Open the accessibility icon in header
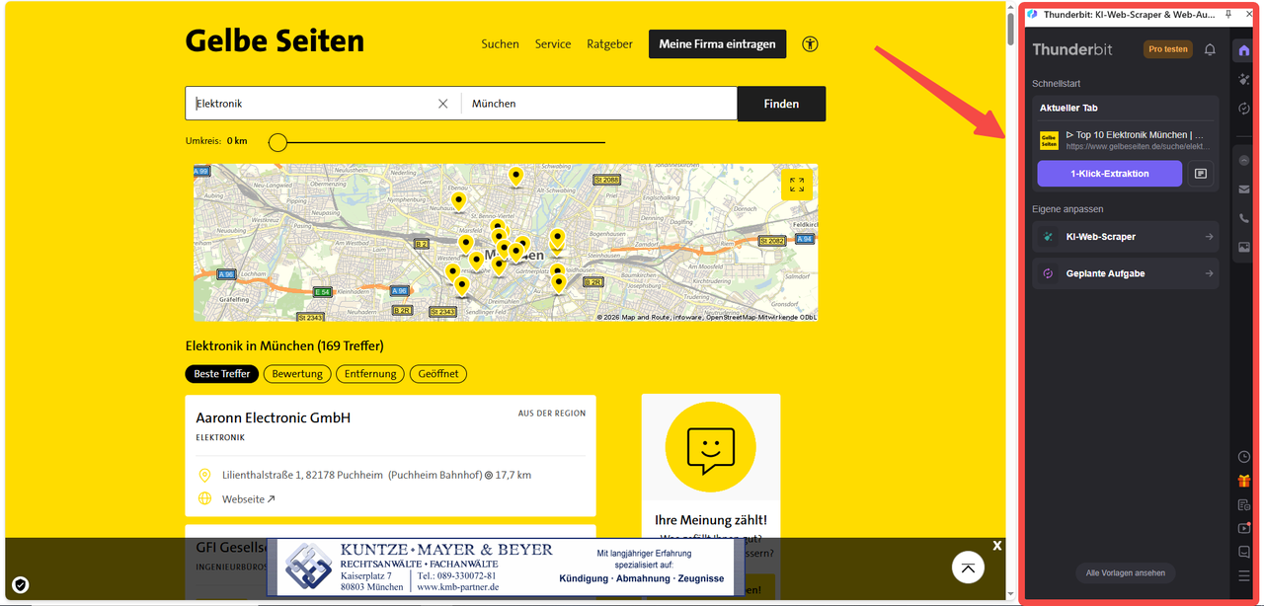Viewport: 1264px width, 606px height. point(811,43)
